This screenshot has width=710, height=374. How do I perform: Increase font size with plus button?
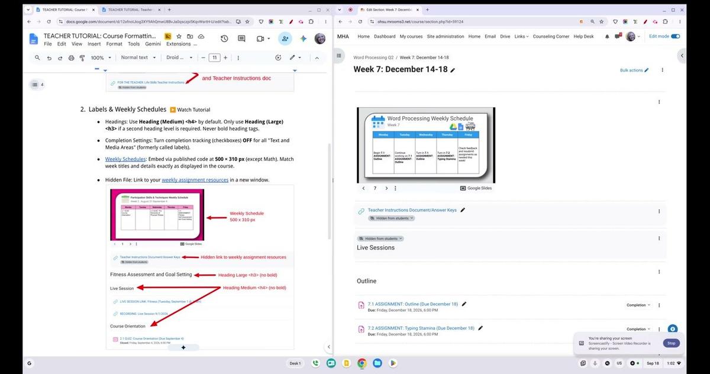[225, 57]
